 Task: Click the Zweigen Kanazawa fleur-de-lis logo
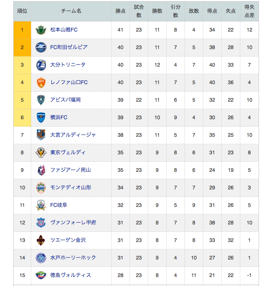(41, 240)
